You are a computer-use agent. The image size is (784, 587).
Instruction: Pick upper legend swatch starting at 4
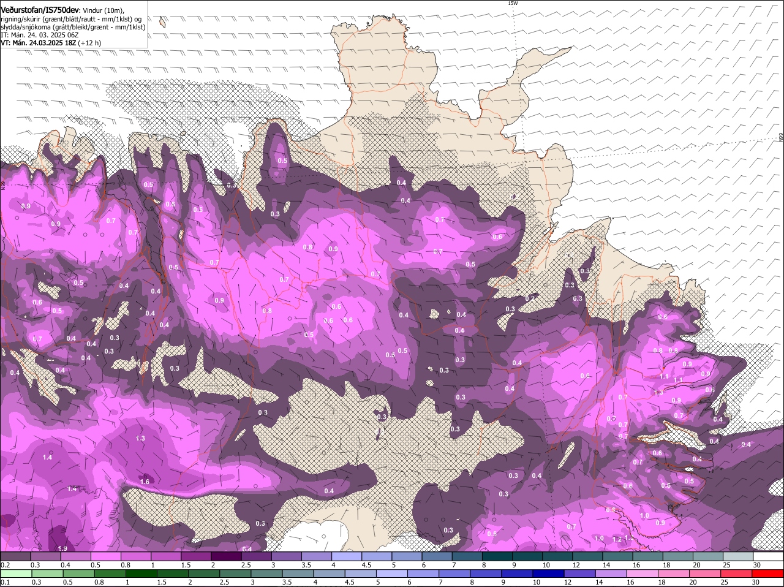(x=346, y=556)
